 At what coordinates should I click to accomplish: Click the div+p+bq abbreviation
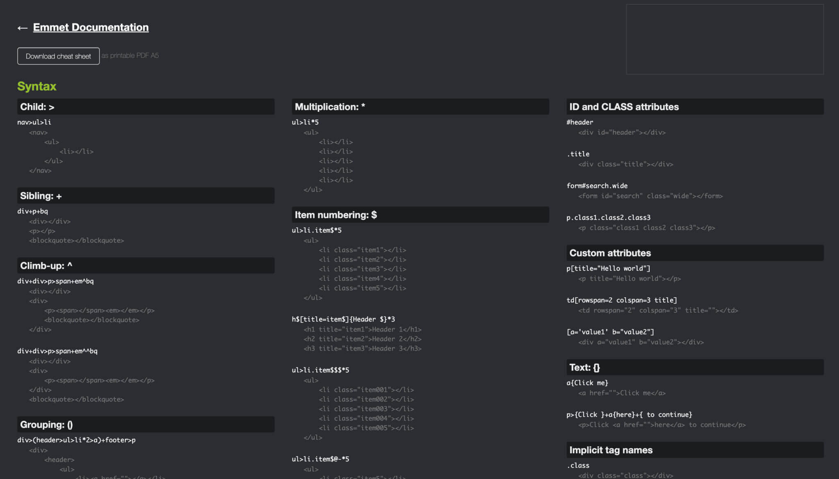[x=33, y=211]
